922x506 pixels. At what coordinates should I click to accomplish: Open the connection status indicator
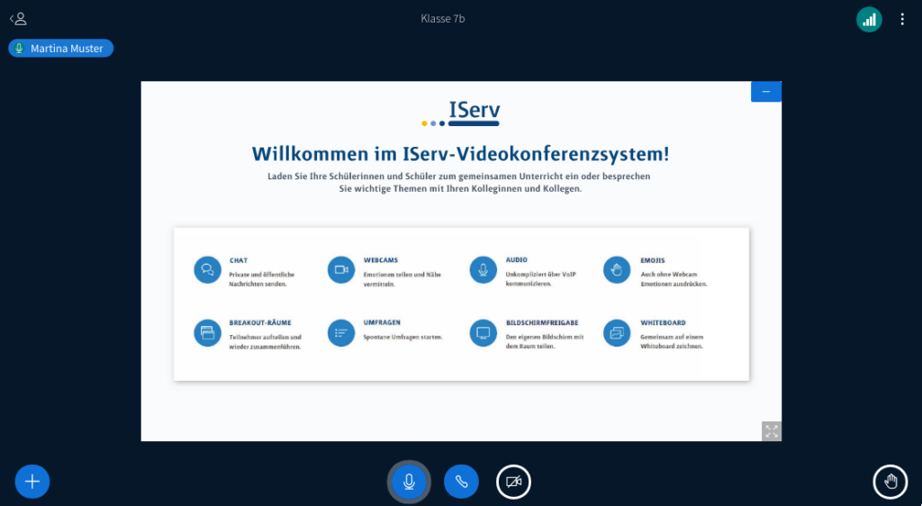click(x=869, y=20)
